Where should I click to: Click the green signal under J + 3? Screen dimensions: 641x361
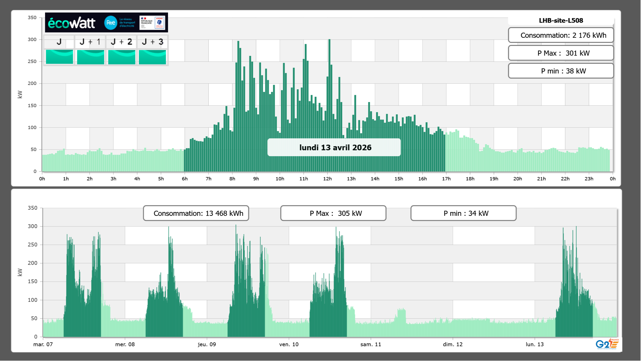[152, 57]
